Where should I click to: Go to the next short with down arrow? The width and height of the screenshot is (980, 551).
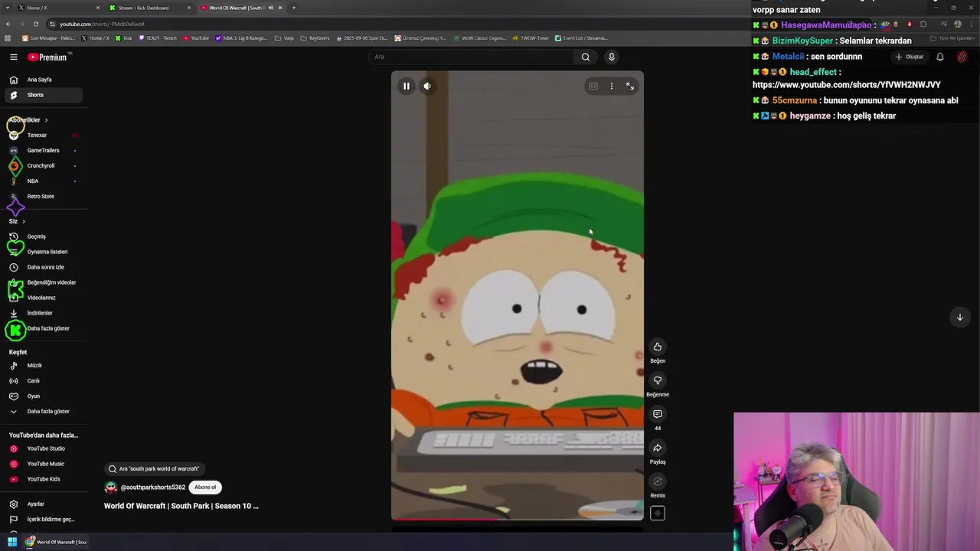pos(959,317)
